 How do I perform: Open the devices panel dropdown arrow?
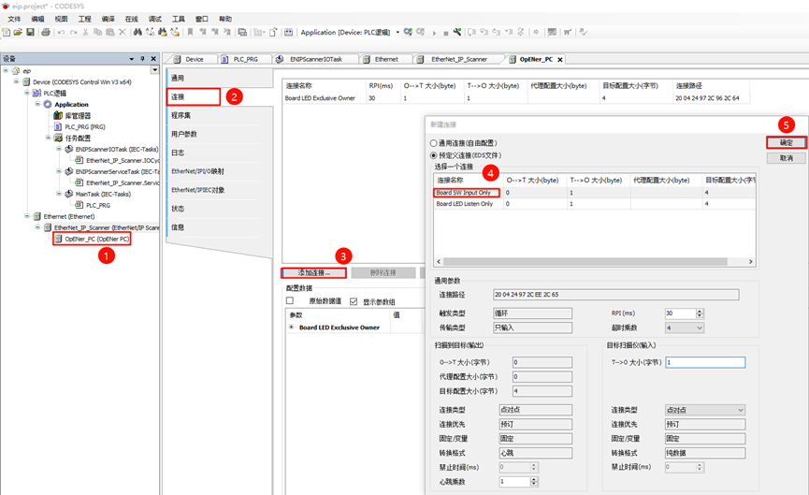(x=132, y=59)
